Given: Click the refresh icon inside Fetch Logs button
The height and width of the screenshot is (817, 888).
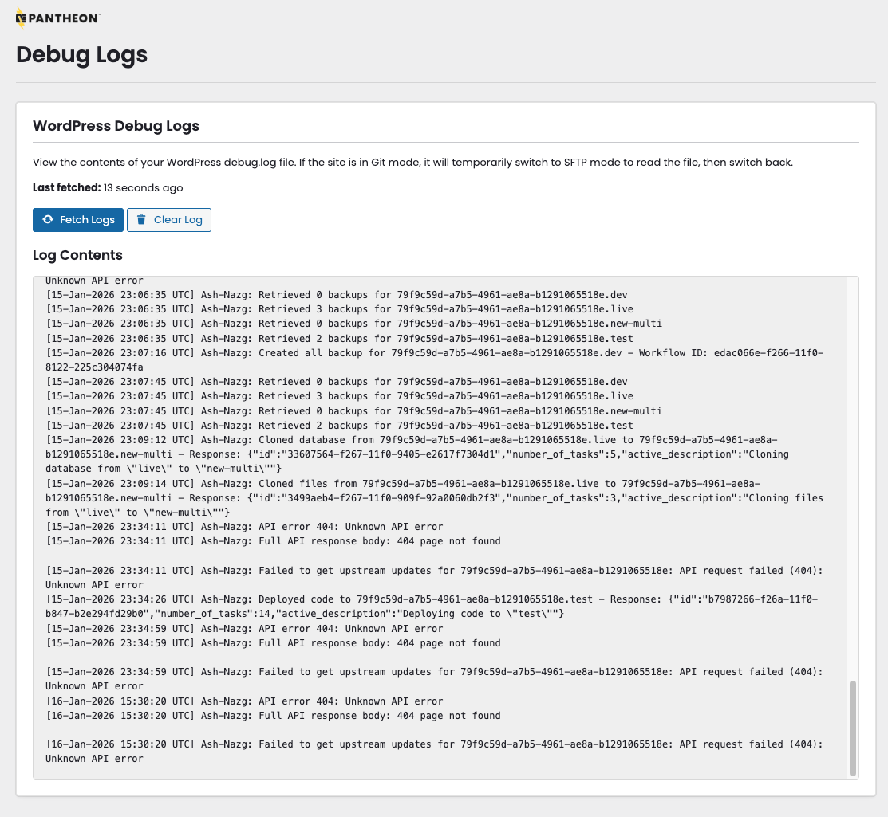Looking at the screenshot, I should (x=47, y=220).
